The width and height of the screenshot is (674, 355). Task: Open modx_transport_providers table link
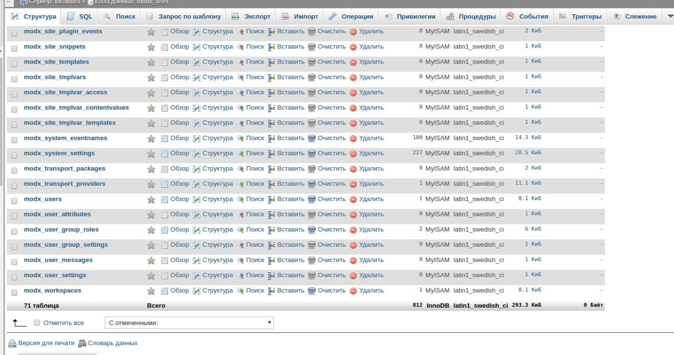pyautogui.click(x=65, y=184)
